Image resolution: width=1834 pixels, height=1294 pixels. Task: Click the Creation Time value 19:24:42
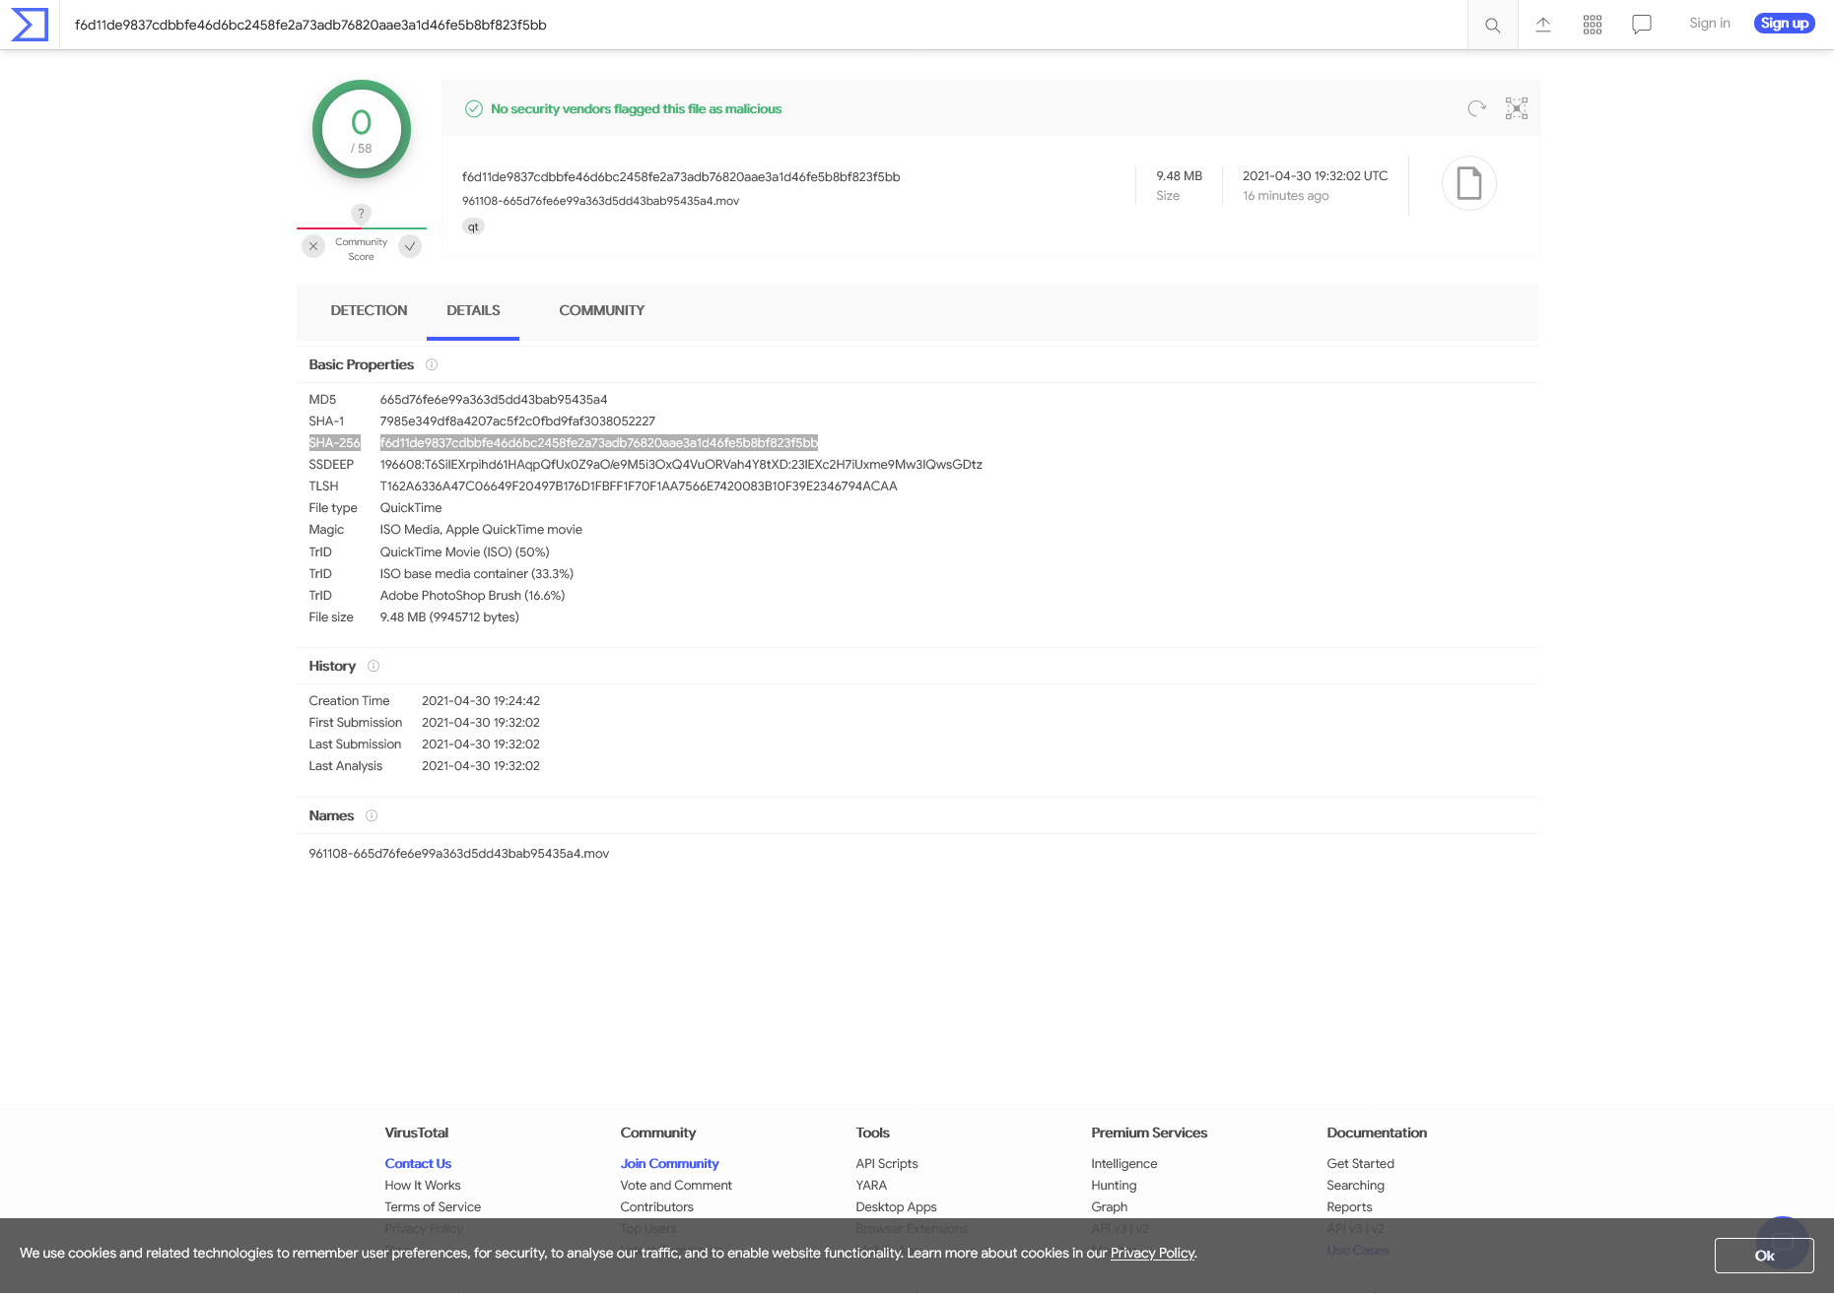pos(481,700)
